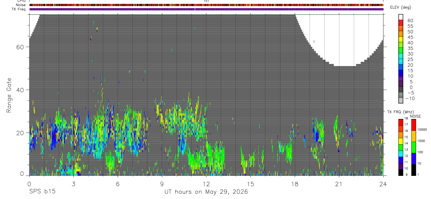Click the '3' tick label on UT hours axis

[73, 184]
